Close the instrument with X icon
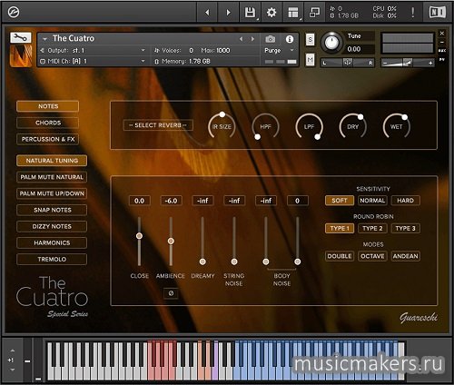 pyautogui.click(x=442, y=34)
